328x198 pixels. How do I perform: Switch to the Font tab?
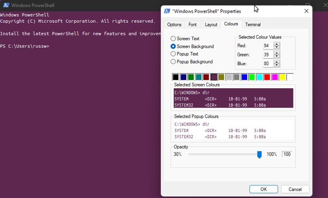tap(192, 24)
